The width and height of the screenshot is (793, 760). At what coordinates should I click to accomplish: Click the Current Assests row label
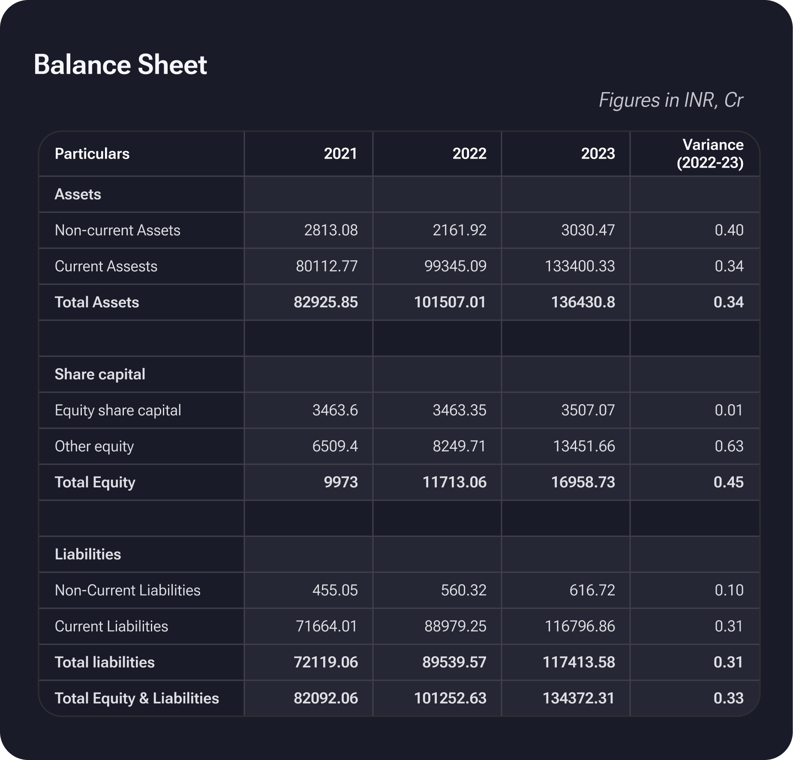tap(106, 267)
